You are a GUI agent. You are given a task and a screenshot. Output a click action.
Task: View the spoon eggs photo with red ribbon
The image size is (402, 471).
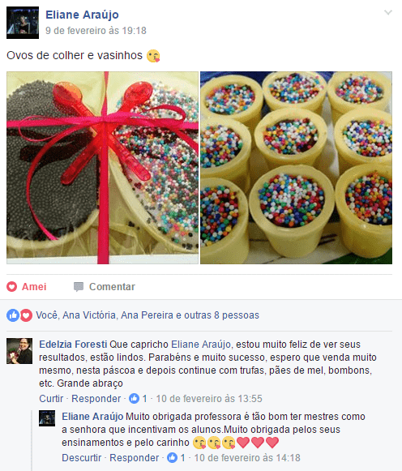[102, 168]
